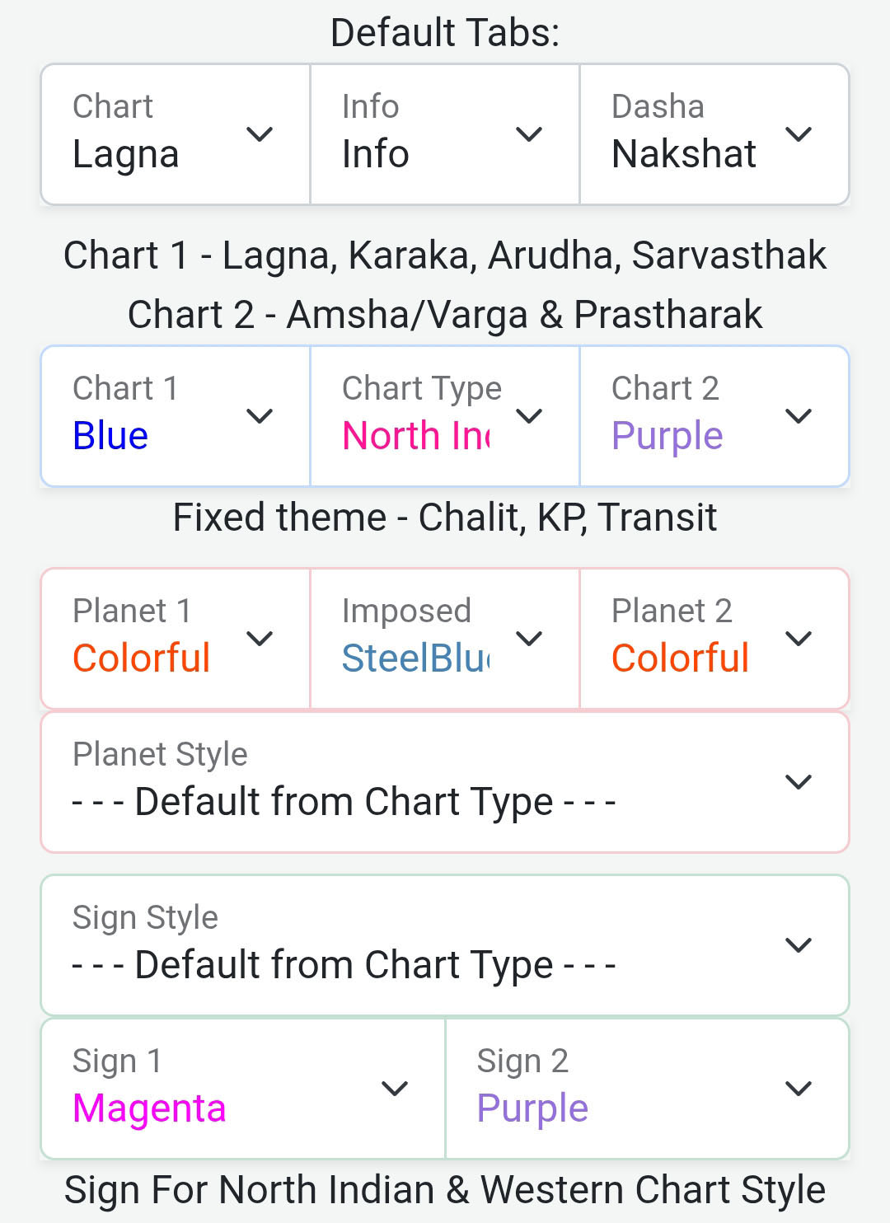This screenshot has height=1223, width=890.
Task: Tap the arrow beside Chart 2 Purple
Action: [x=798, y=416]
